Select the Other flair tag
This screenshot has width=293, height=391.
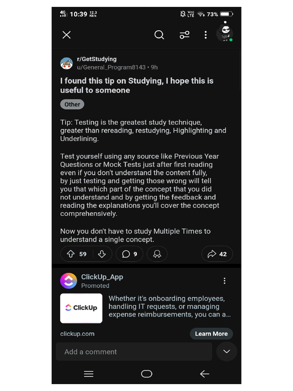pyautogui.click(x=72, y=104)
